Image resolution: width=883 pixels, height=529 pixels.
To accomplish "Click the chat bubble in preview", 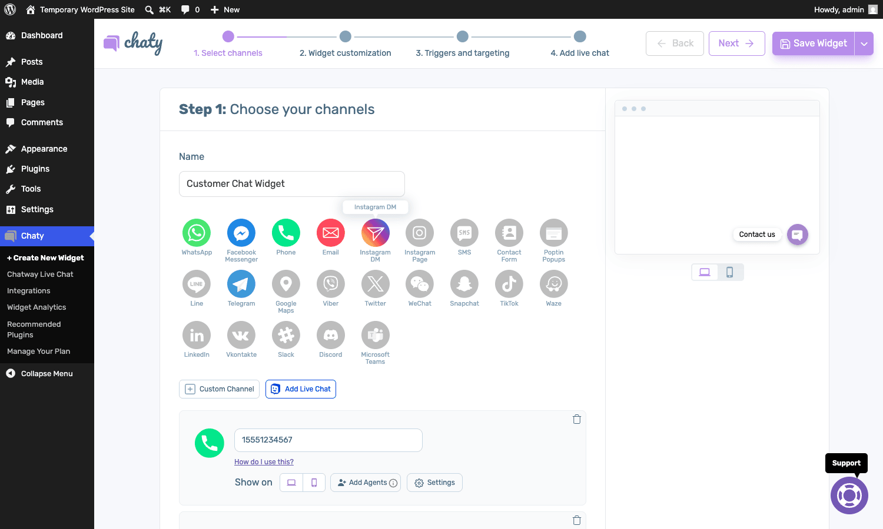I will [798, 235].
